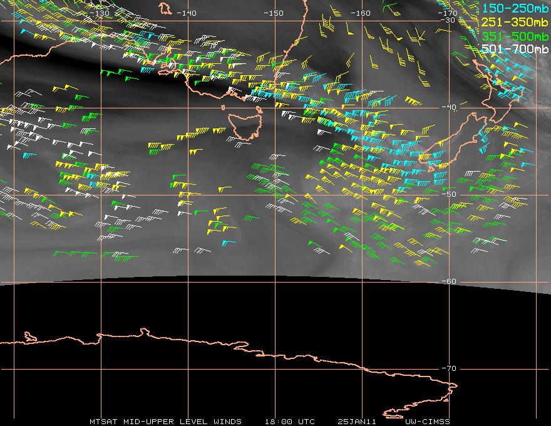Click the -140 longitude label
Image resolution: width=551 pixels, height=426 pixels.
click(187, 13)
